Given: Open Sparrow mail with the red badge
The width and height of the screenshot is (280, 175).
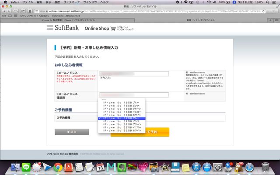Looking at the screenshot, I should click(37, 167).
